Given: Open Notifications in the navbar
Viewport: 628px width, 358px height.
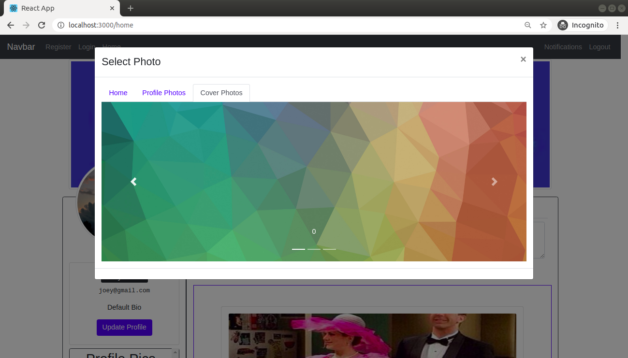Looking at the screenshot, I should coord(563,47).
